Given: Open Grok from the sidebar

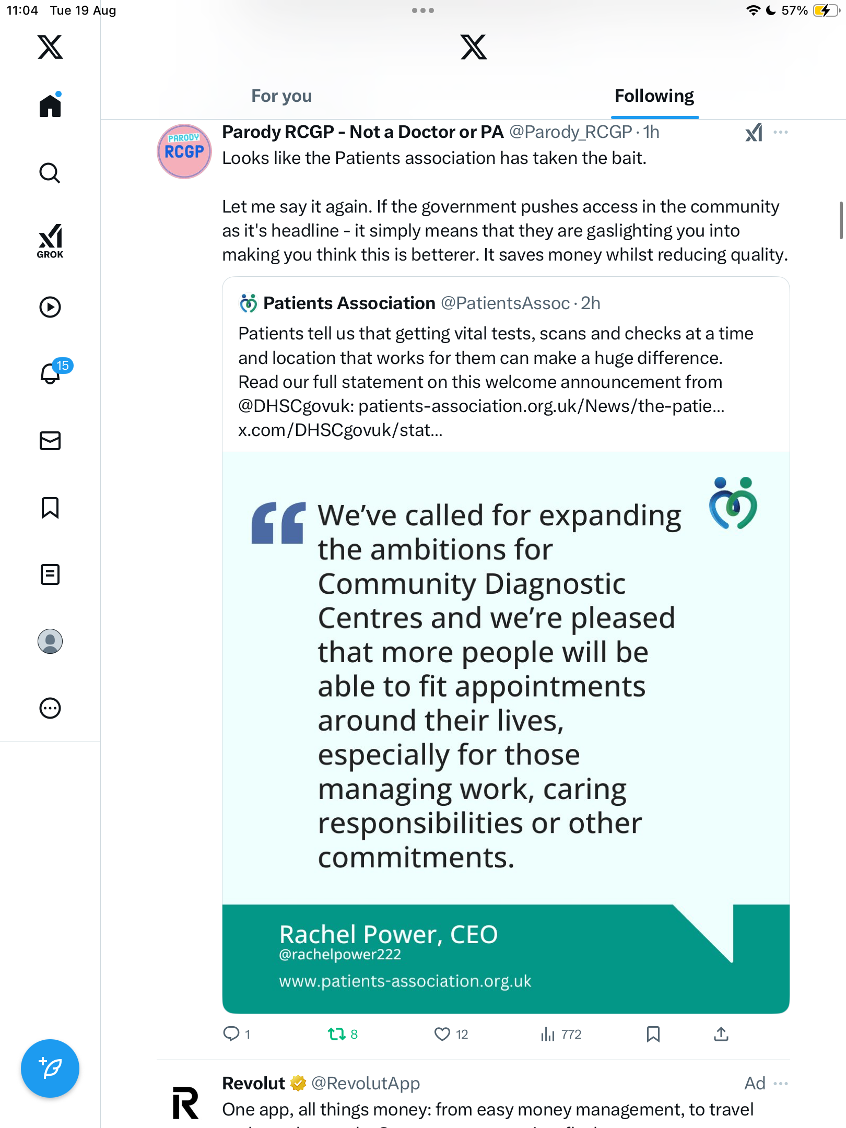Looking at the screenshot, I should (50, 241).
